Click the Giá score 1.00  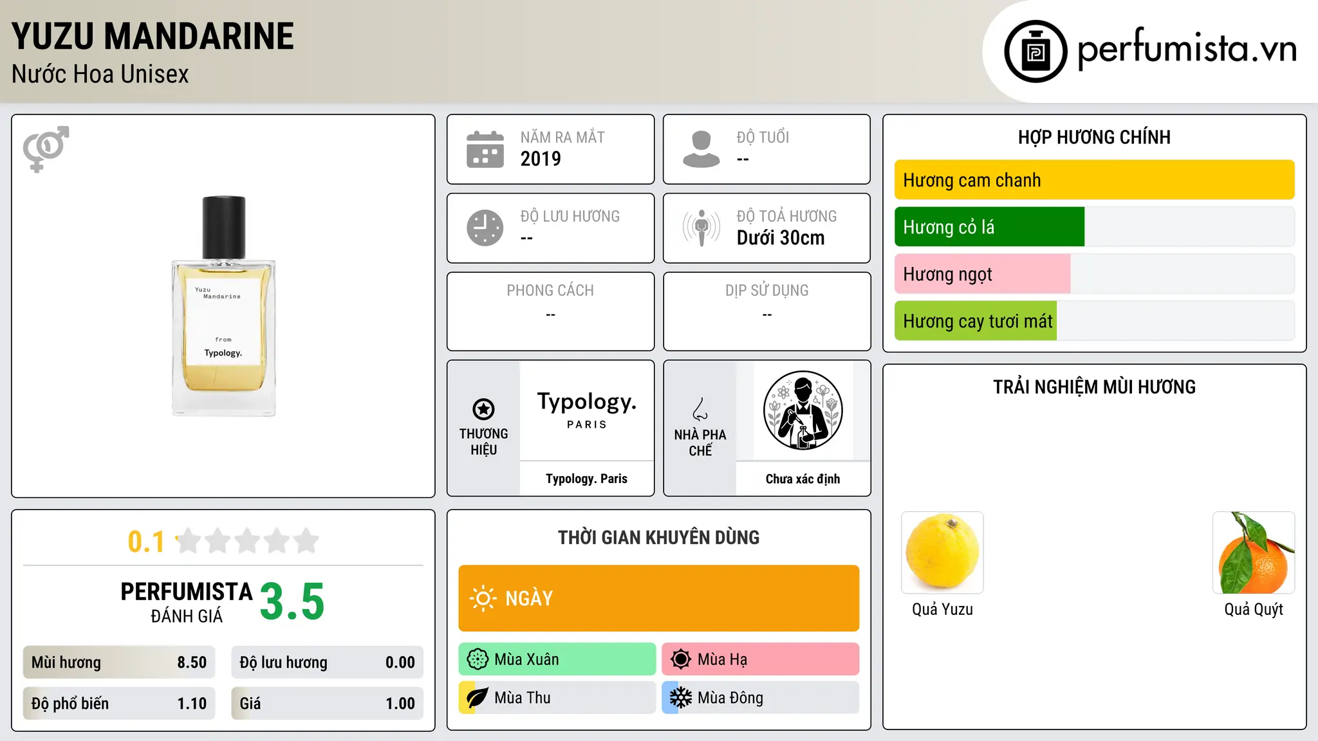click(400, 704)
